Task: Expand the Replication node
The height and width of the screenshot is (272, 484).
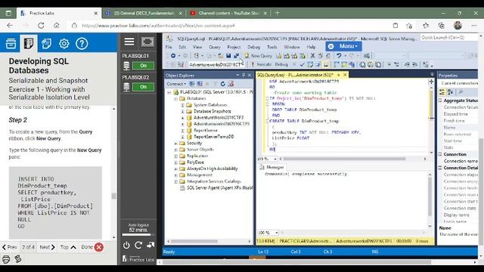Action: pyautogui.click(x=175, y=156)
